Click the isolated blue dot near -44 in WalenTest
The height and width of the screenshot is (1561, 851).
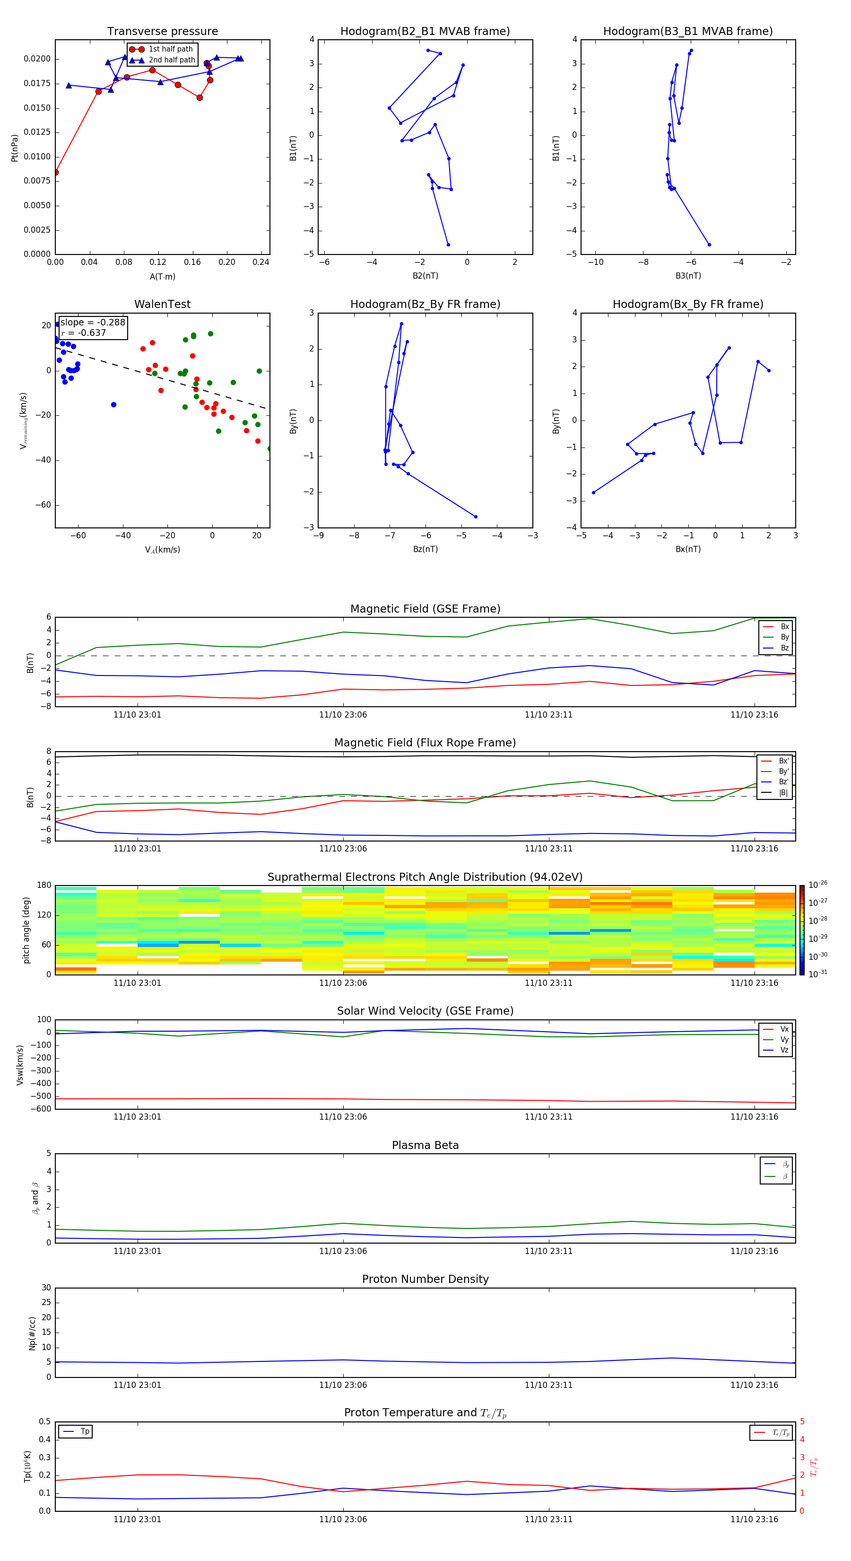click(113, 405)
